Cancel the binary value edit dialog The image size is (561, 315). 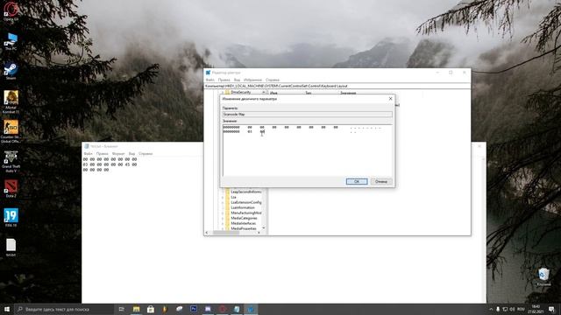(381, 181)
